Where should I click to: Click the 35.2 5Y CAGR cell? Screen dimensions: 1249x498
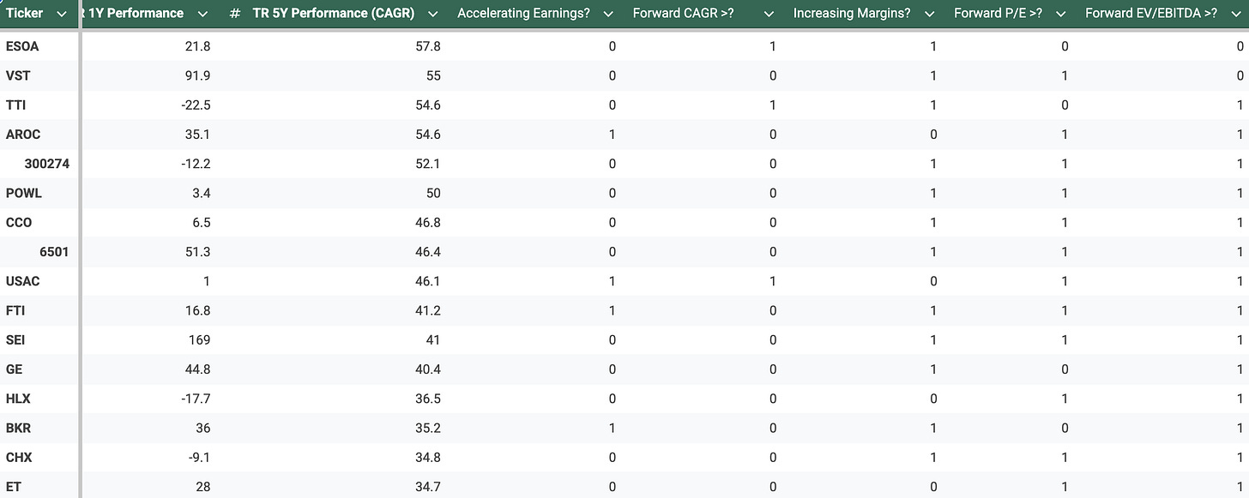(428, 428)
